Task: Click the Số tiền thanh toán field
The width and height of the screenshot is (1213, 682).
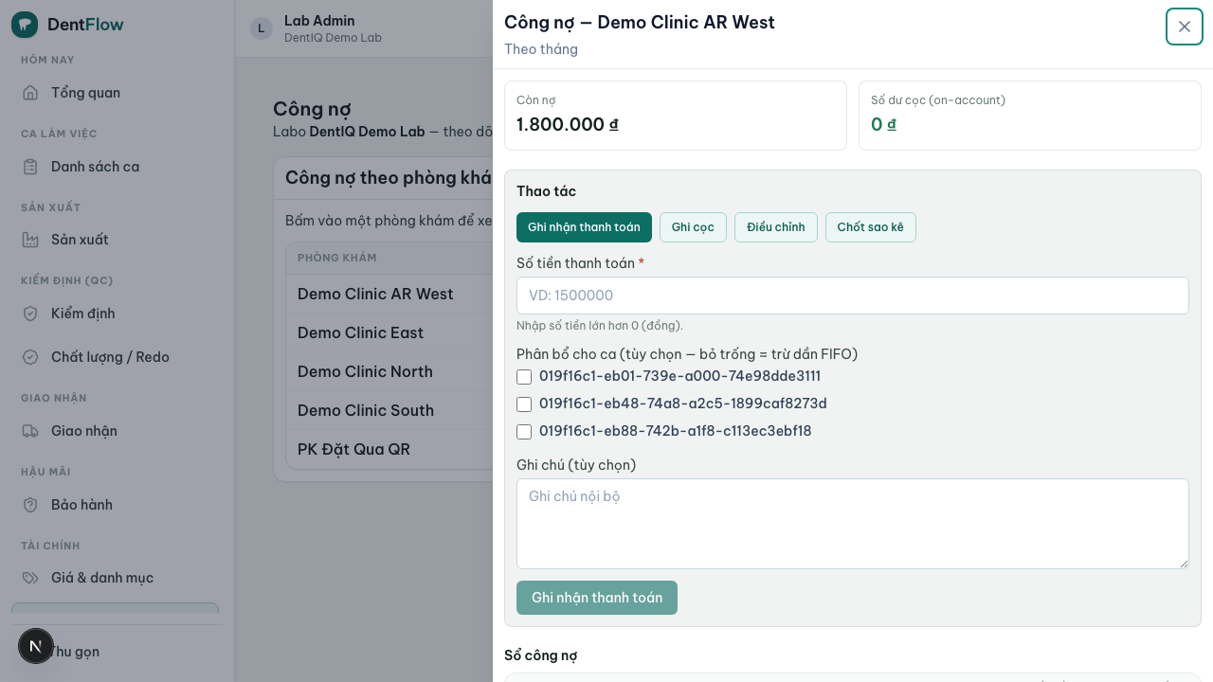Action: (x=853, y=296)
